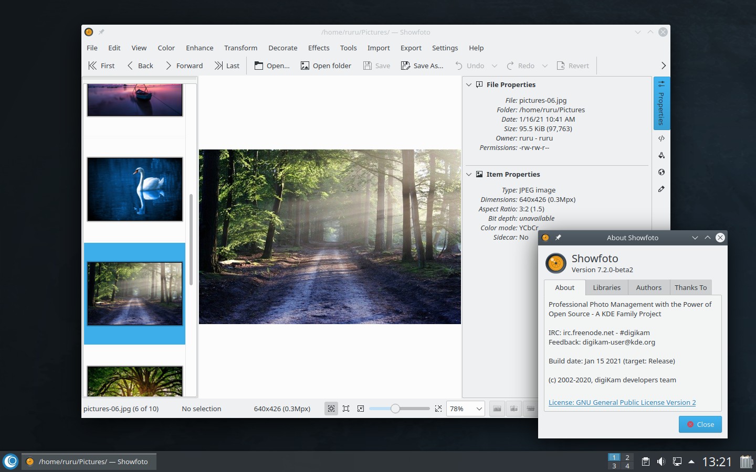Open the Captions pencil sidebar tab
756x472 pixels.
pyautogui.click(x=661, y=189)
